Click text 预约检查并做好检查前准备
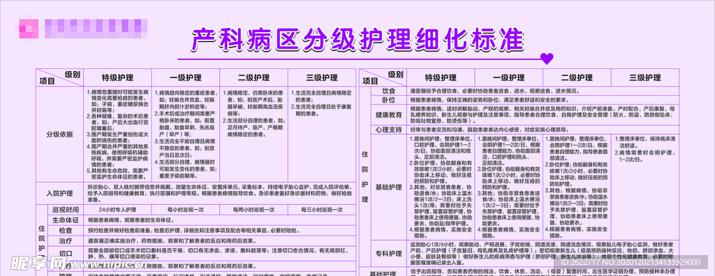The height and width of the screenshot is (276, 715). point(119,231)
